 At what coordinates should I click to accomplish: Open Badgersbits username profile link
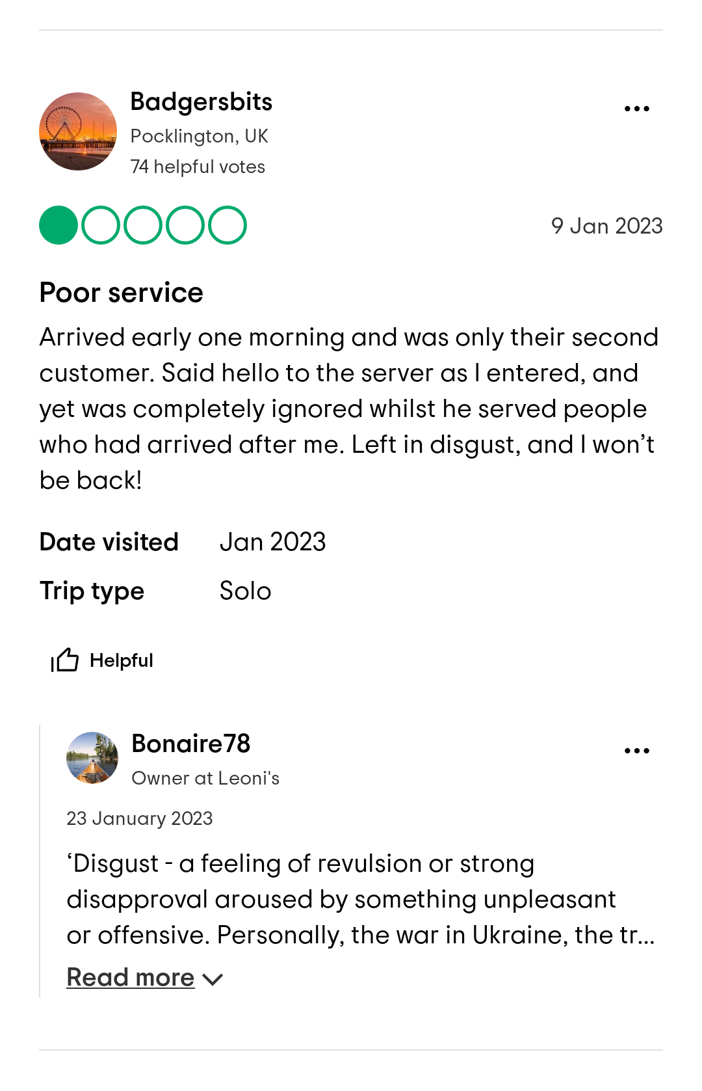pos(201,102)
